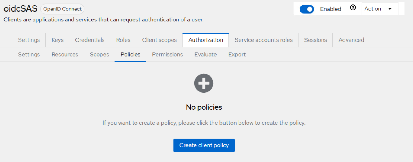
Task: Switch to the Keys tab
Action: [x=57, y=40]
